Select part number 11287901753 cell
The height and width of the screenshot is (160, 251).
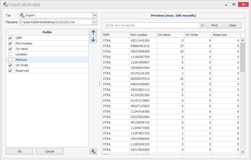pyautogui.click(x=143, y=133)
